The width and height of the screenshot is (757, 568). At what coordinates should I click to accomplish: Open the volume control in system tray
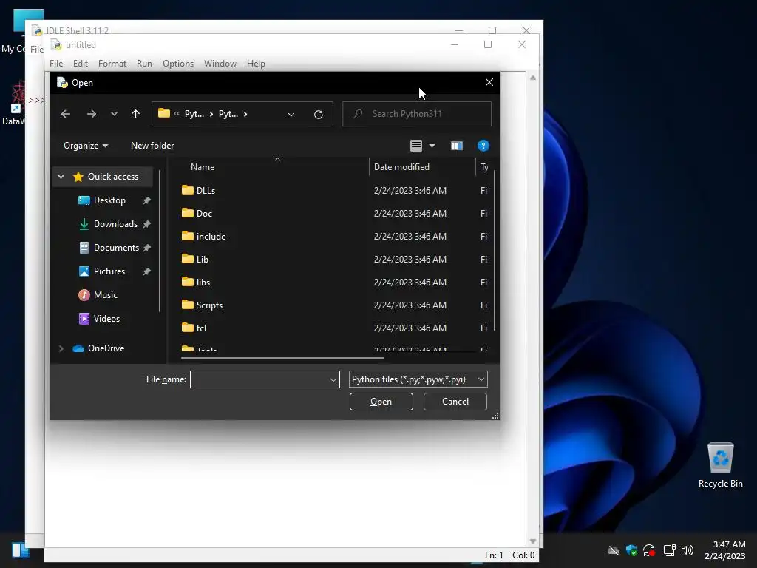point(688,550)
